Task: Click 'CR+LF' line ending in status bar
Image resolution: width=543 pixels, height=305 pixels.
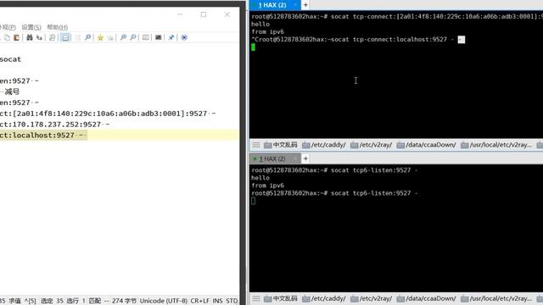Action: [x=200, y=301]
